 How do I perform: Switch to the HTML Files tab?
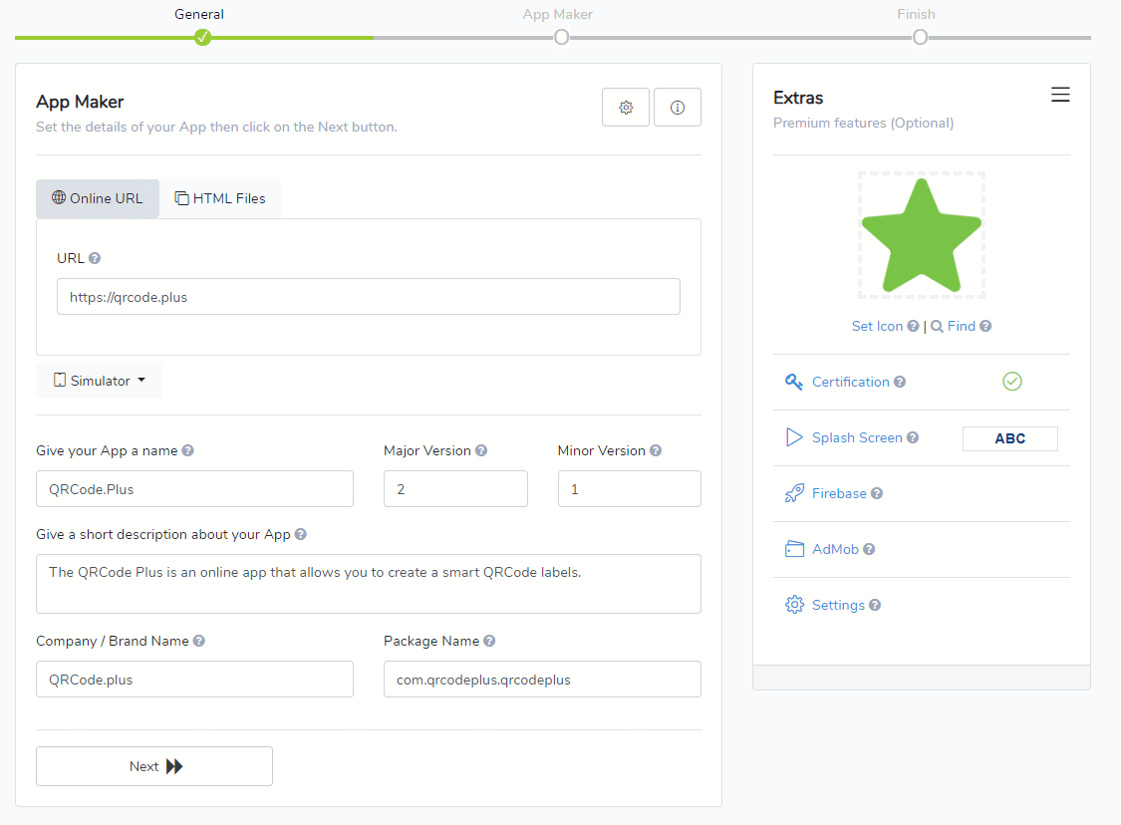(x=220, y=198)
